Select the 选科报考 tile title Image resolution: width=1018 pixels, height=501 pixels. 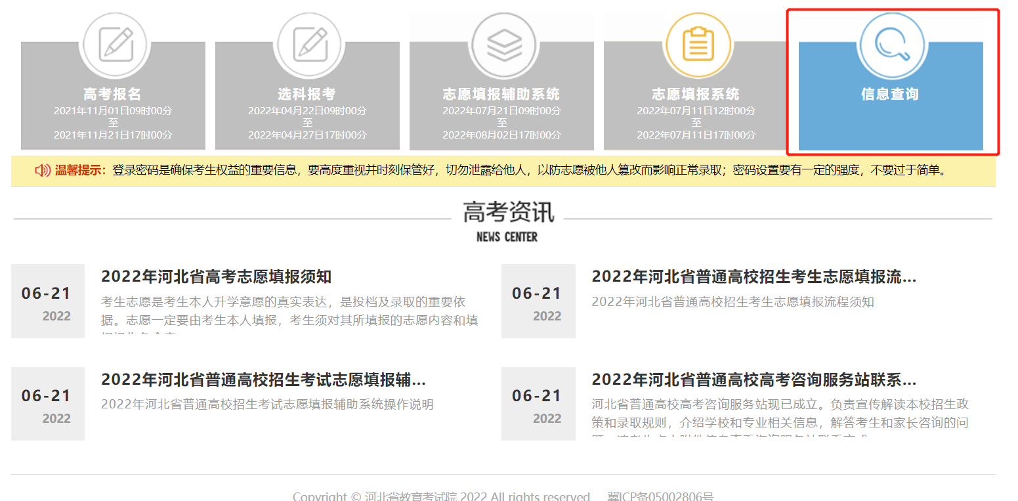click(307, 94)
